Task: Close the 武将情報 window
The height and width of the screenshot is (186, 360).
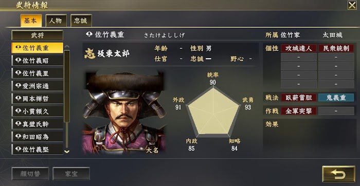Action: (352, 5)
